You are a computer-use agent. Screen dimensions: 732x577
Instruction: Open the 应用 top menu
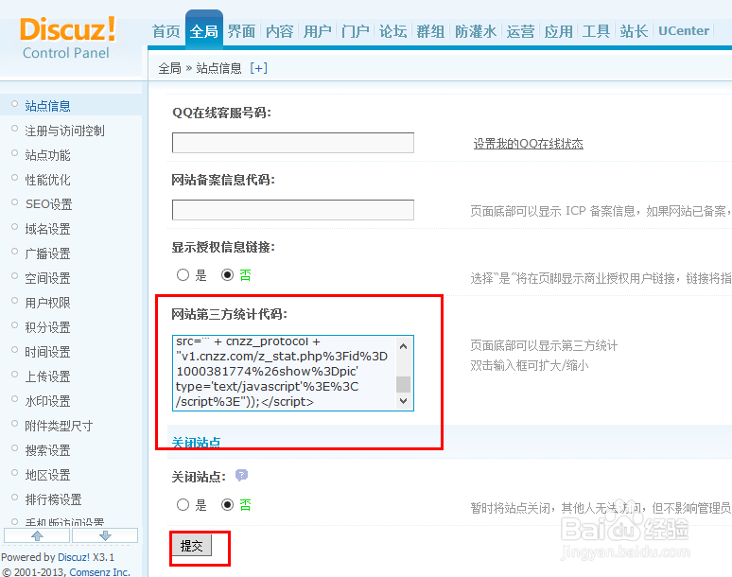[558, 31]
